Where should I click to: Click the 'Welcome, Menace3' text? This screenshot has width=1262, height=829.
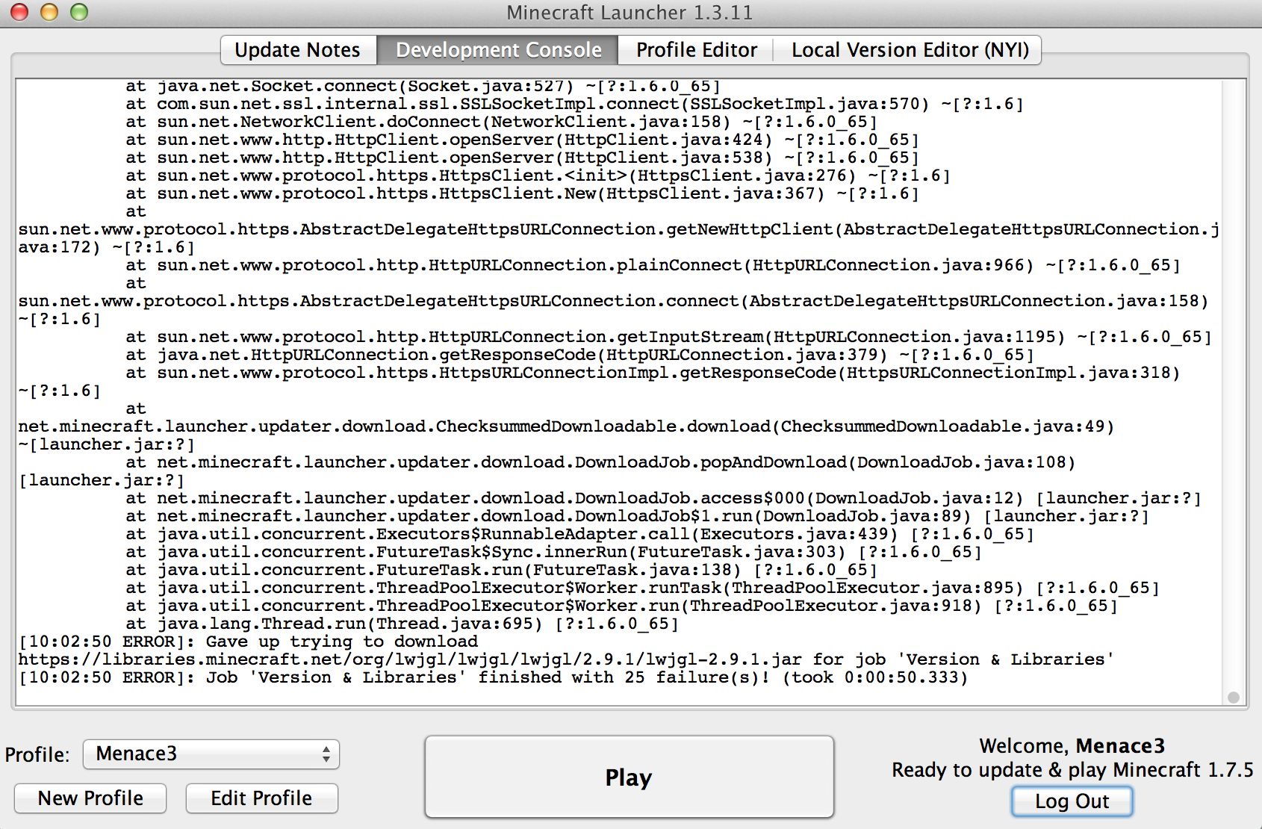tap(1072, 746)
